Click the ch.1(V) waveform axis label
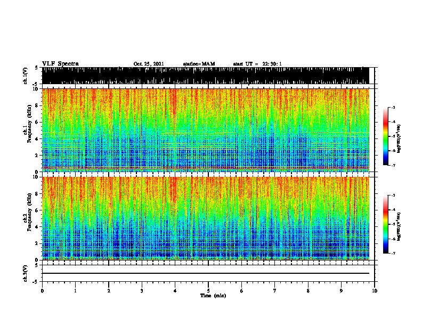Screen dimensions: 422x326 click(26, 76)
